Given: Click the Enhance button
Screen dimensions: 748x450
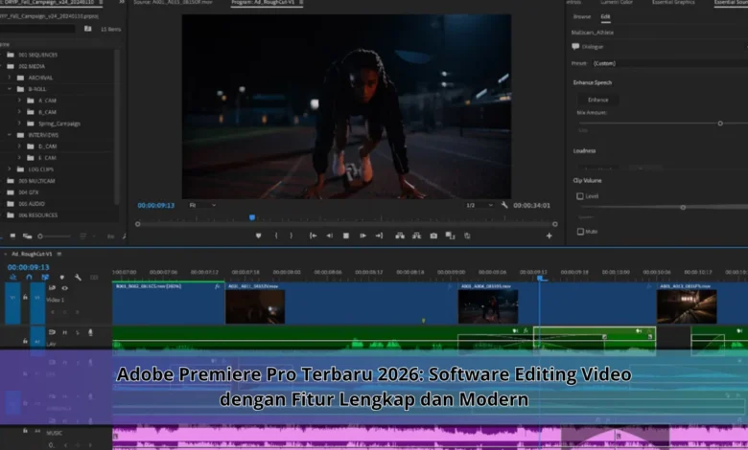Looking at the screenshot, I should 598,100.
